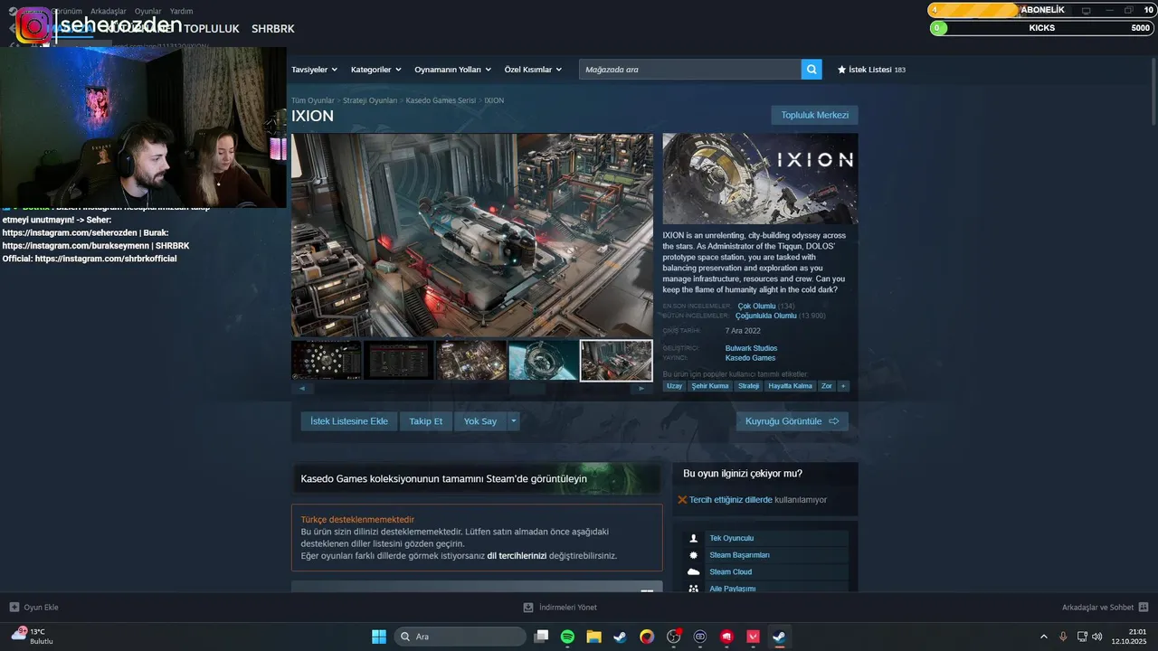Expand the Oynamanın Yolları dropdown

[x=452, y=70]
